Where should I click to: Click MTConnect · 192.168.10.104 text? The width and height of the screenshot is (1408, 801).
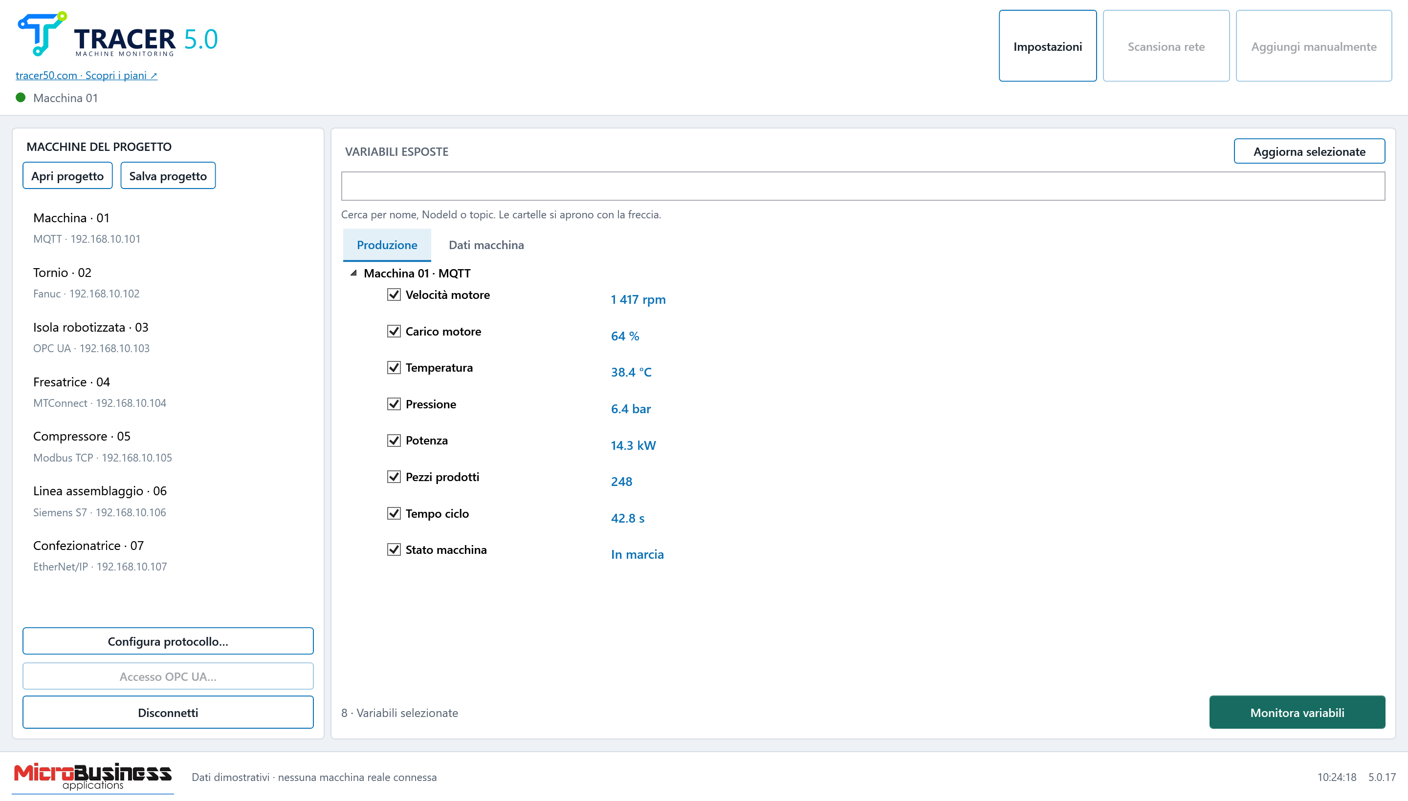coord(99,403)
